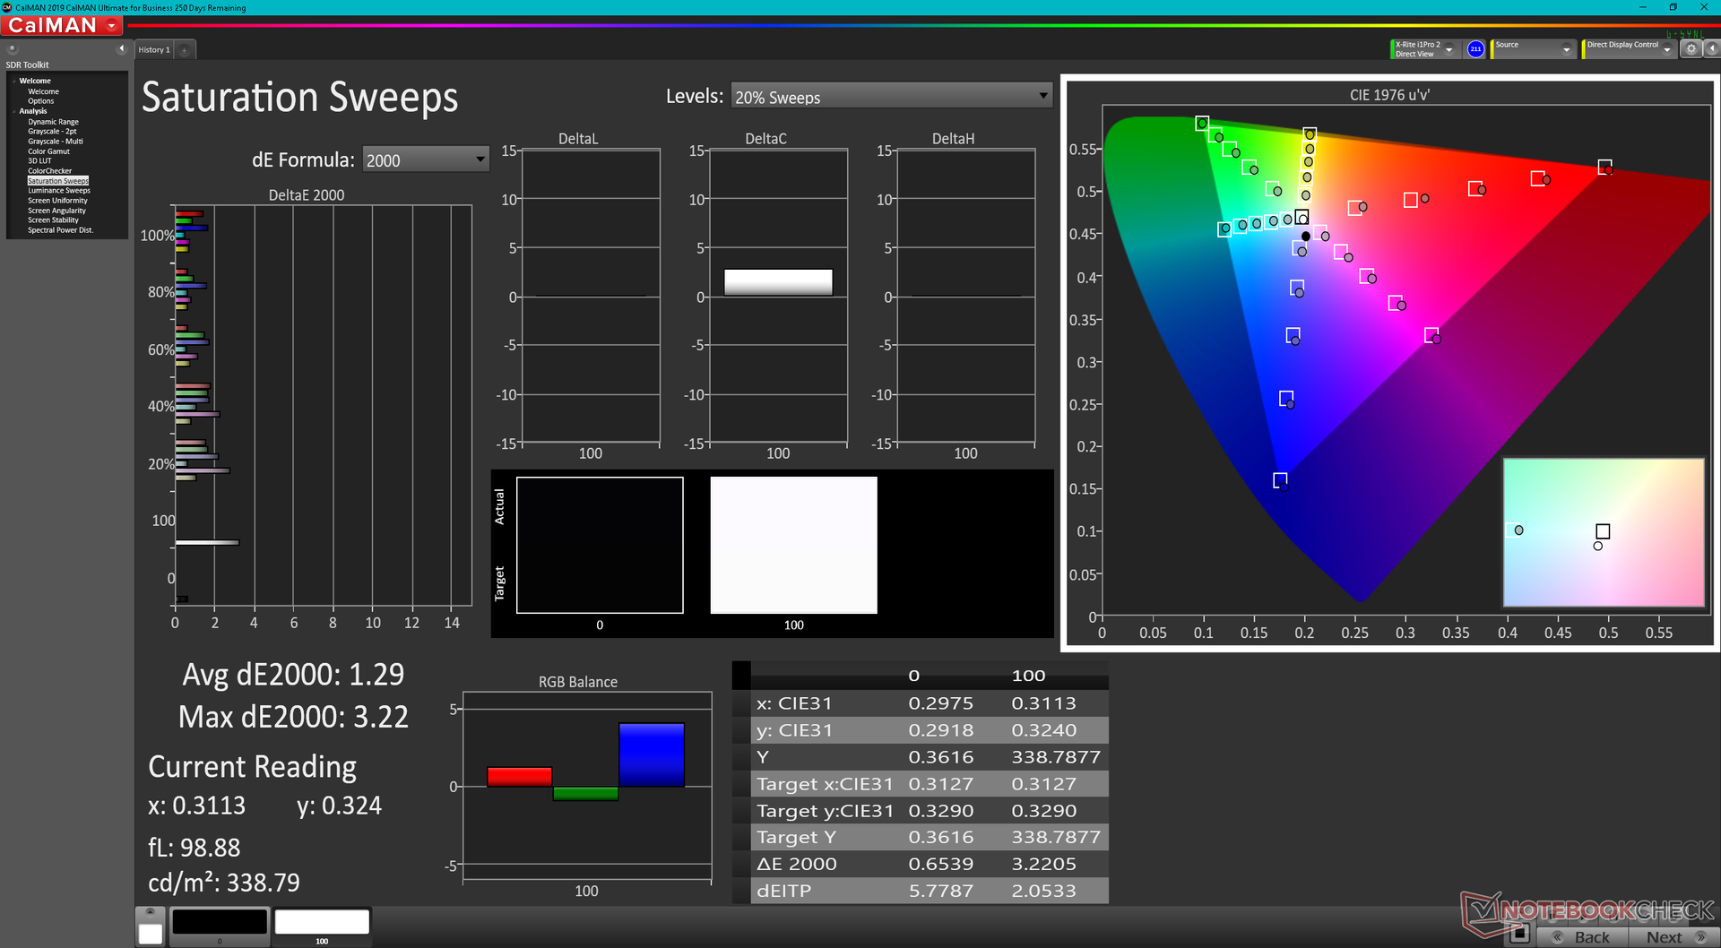The image size is (1721, 948).
Task: Open Luminance Sweeps page
Action: [59, 191]
